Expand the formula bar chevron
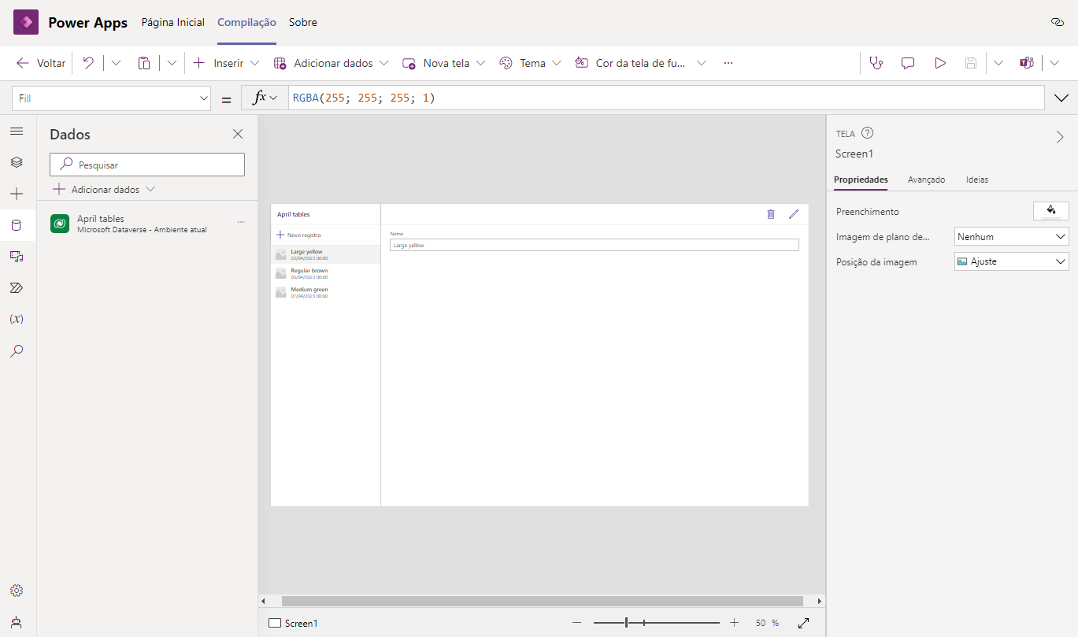Image resolution: width=1078 pixels, height=637 pixels. pyautogui.click(x=1061, y=98)
